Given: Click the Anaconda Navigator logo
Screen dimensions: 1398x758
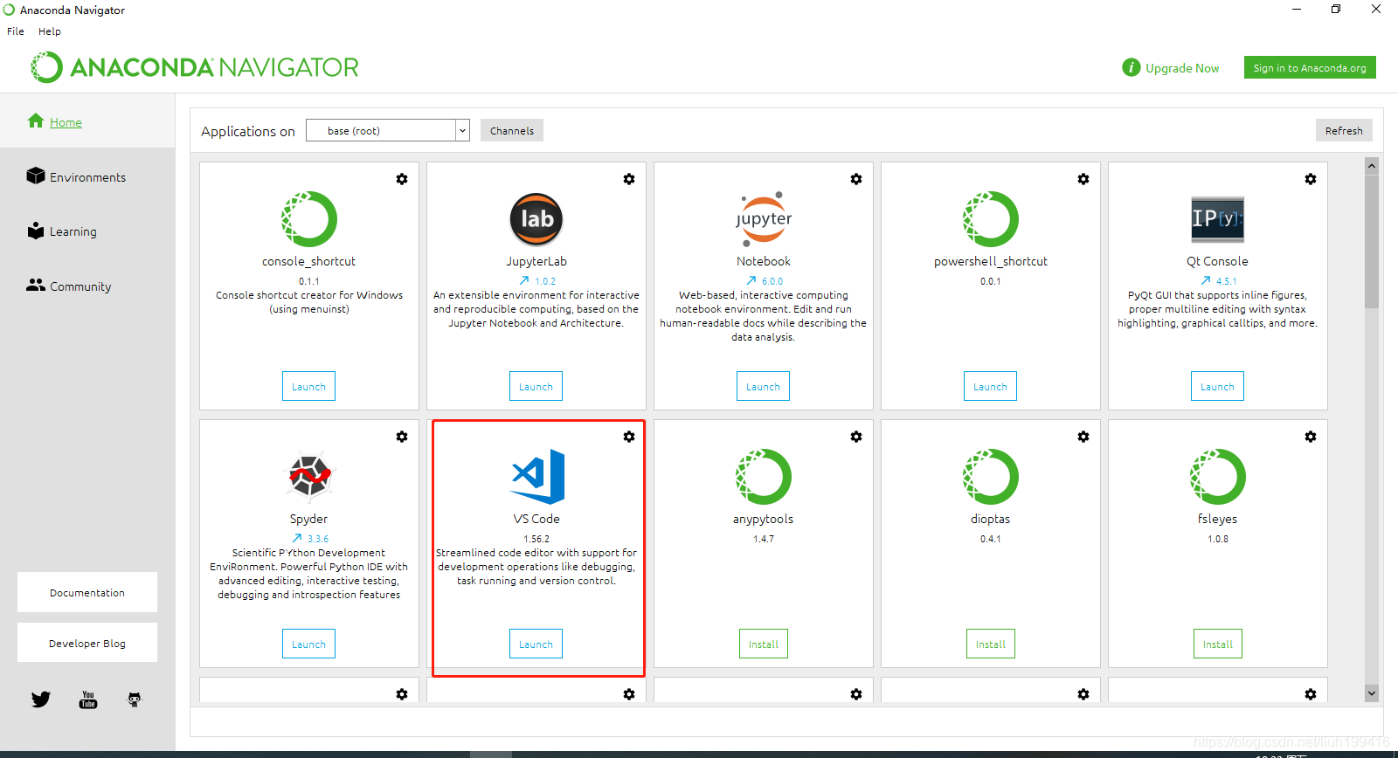Looking at the screenshot, I should coord(194,67).
